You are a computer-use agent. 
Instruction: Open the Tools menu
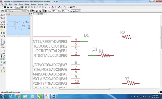(21, 4)
